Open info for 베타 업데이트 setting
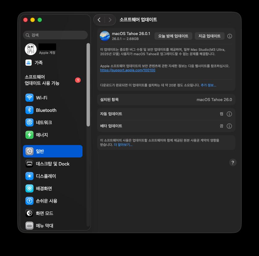Screen dimensions: 259x256 (x=229, y=126)
